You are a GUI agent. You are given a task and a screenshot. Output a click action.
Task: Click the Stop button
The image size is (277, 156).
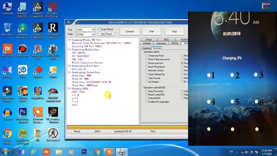pyautogui.click(x=174, y=32)
